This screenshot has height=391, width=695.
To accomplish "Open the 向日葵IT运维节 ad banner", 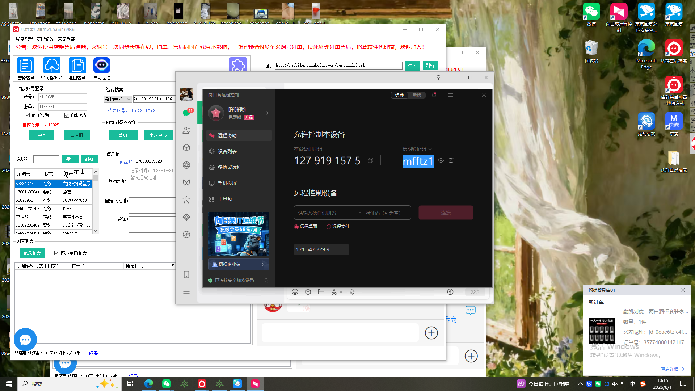I will coord(239,234).
